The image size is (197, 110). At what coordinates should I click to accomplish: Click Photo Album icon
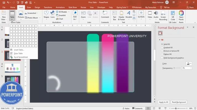pos(26,18)
